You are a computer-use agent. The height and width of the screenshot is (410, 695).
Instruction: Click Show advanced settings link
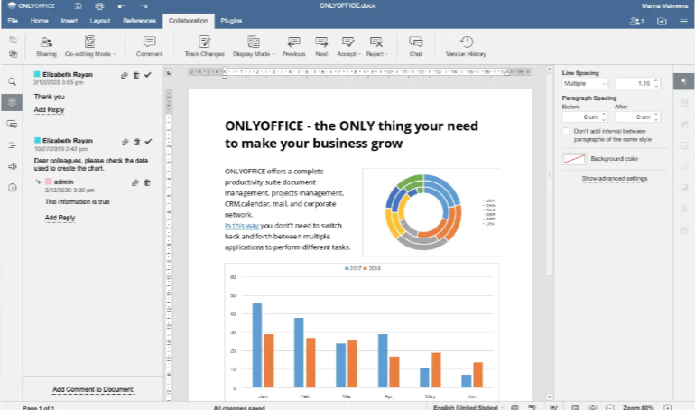coord(615,179)
